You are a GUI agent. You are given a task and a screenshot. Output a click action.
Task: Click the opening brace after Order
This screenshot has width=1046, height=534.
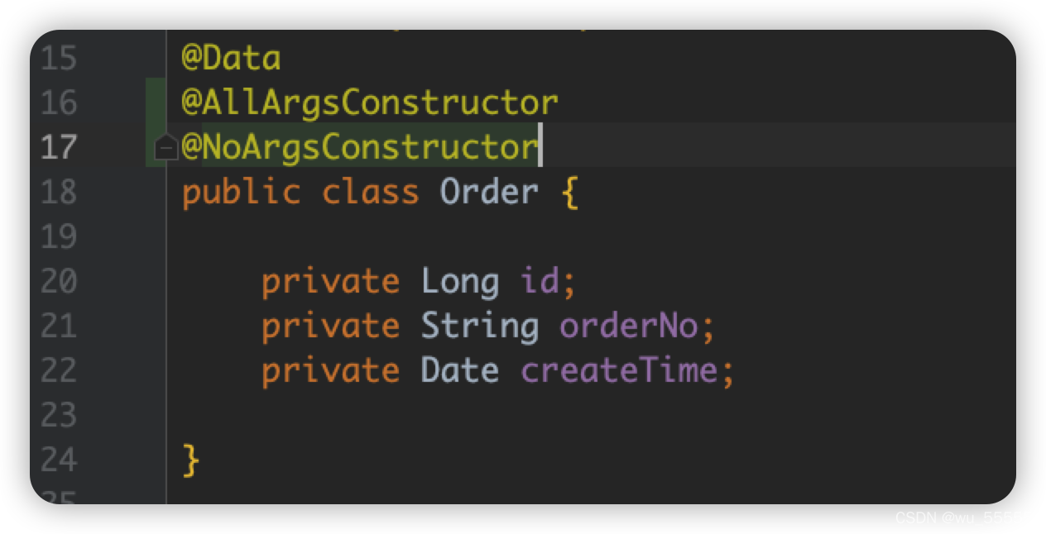(569, 193)
